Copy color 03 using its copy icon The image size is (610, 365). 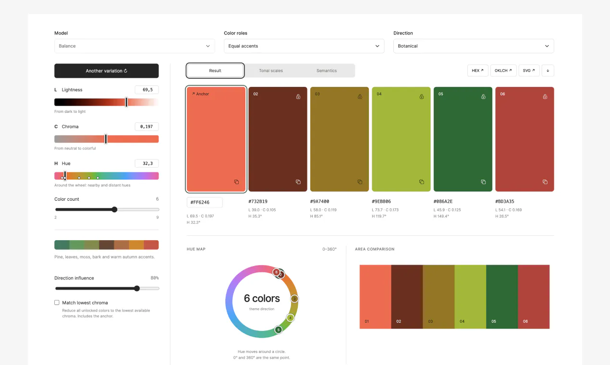[x=360, y=182]
